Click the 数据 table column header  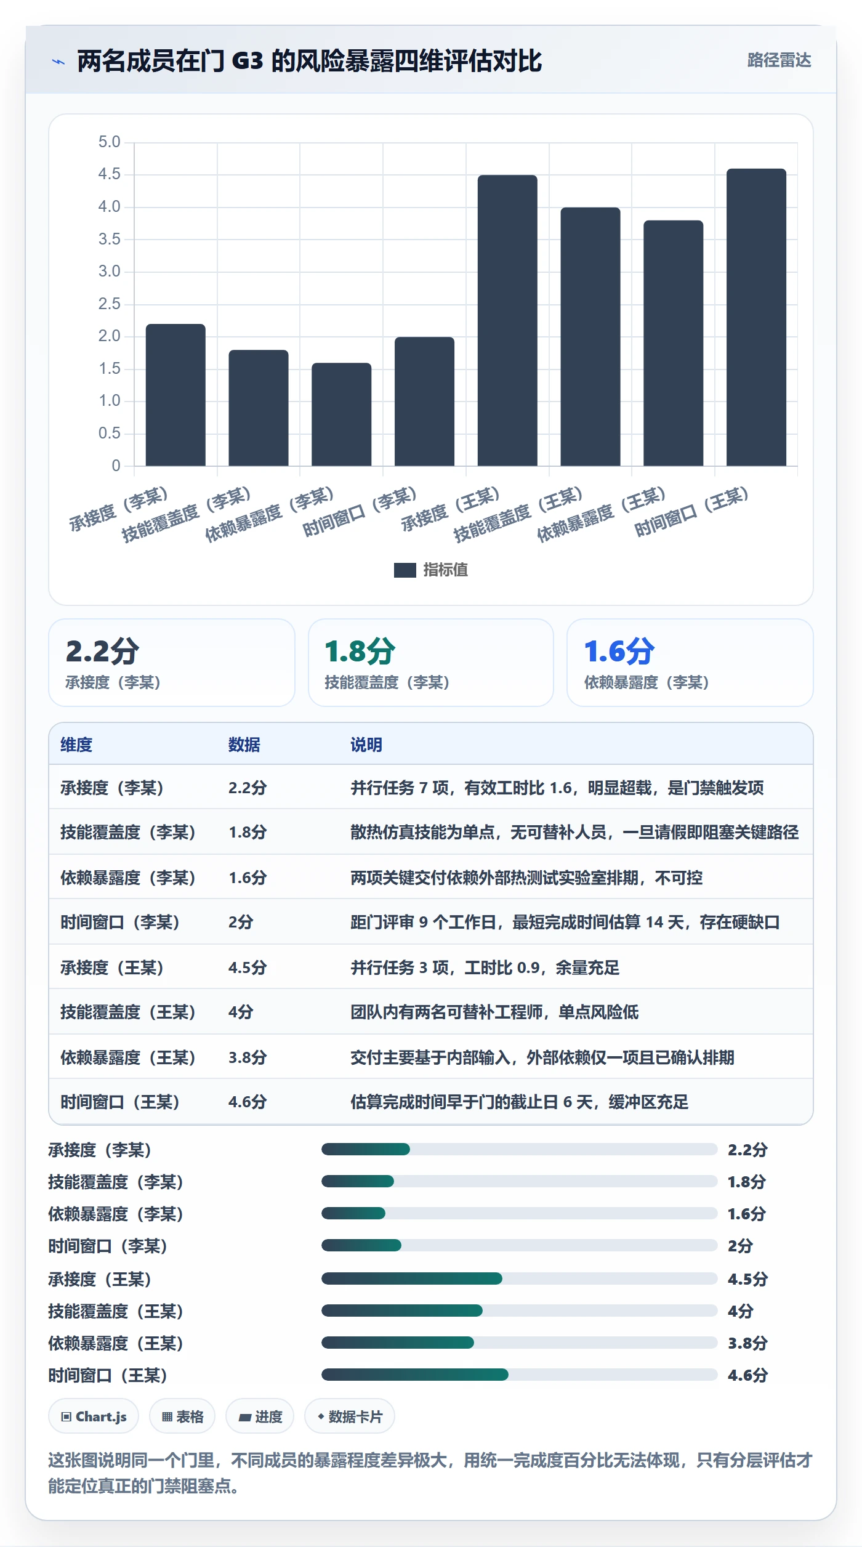(x=244, y=745)
